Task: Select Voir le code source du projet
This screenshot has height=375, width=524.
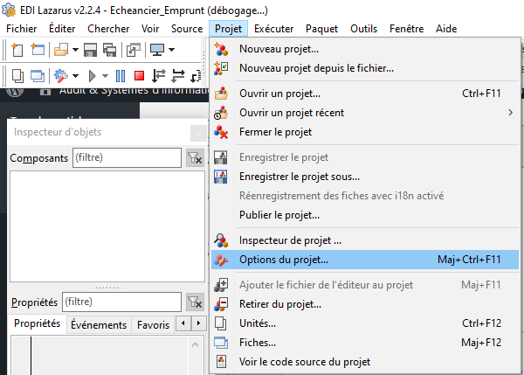Action: [365, 362]
